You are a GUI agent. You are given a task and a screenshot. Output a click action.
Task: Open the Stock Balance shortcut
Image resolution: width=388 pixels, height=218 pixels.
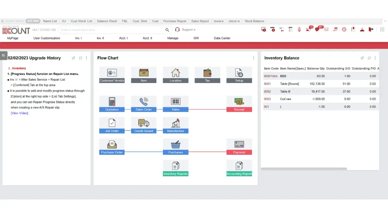click(x=254, y=21)
